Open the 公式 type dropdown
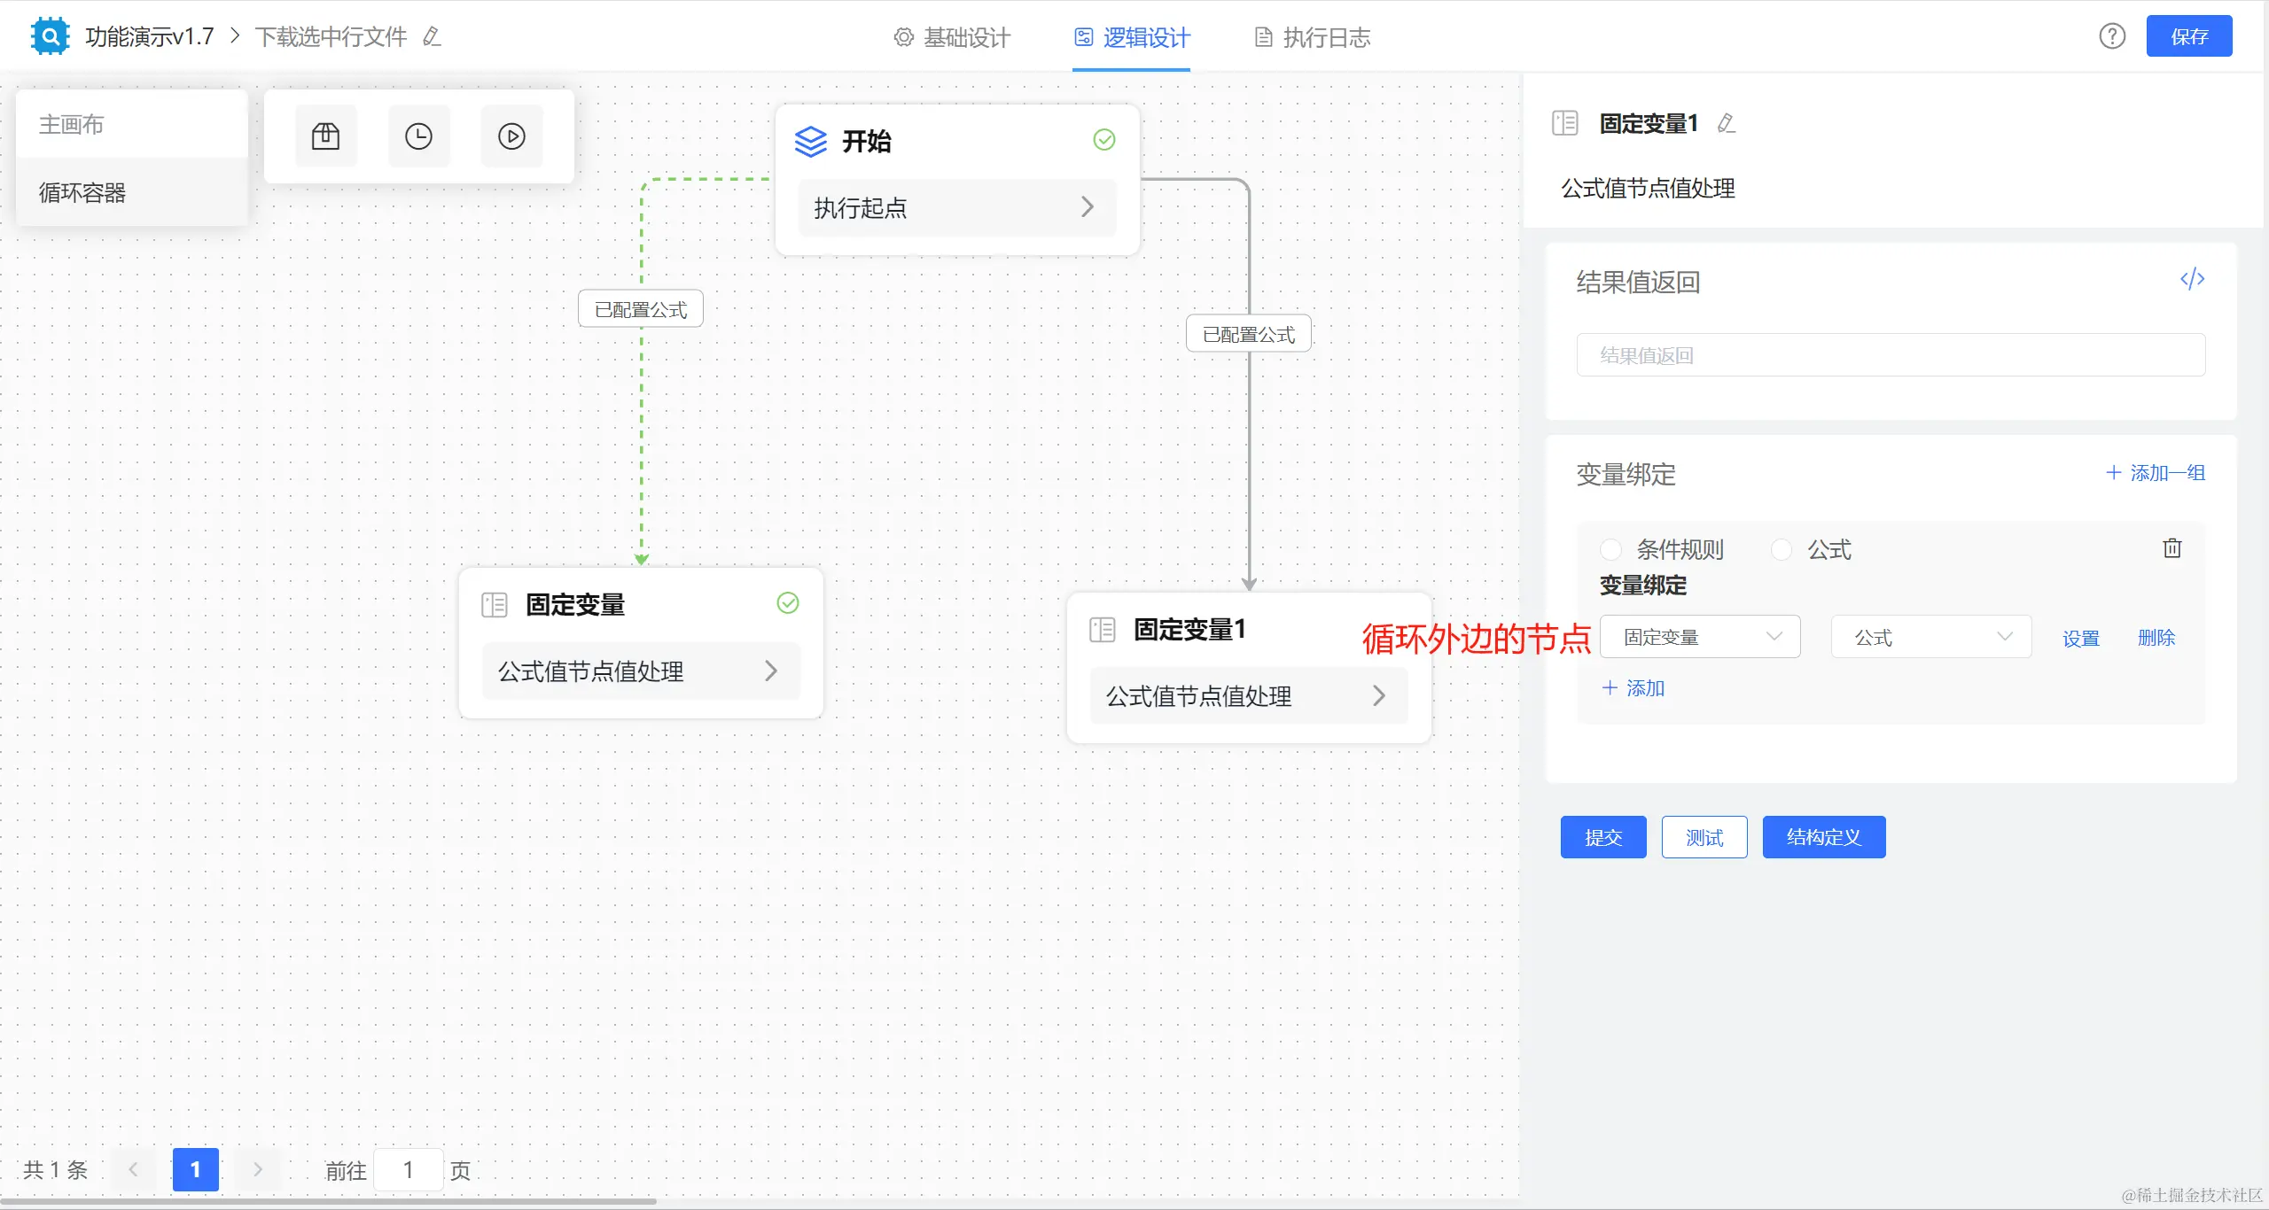 click(1930, 637)
